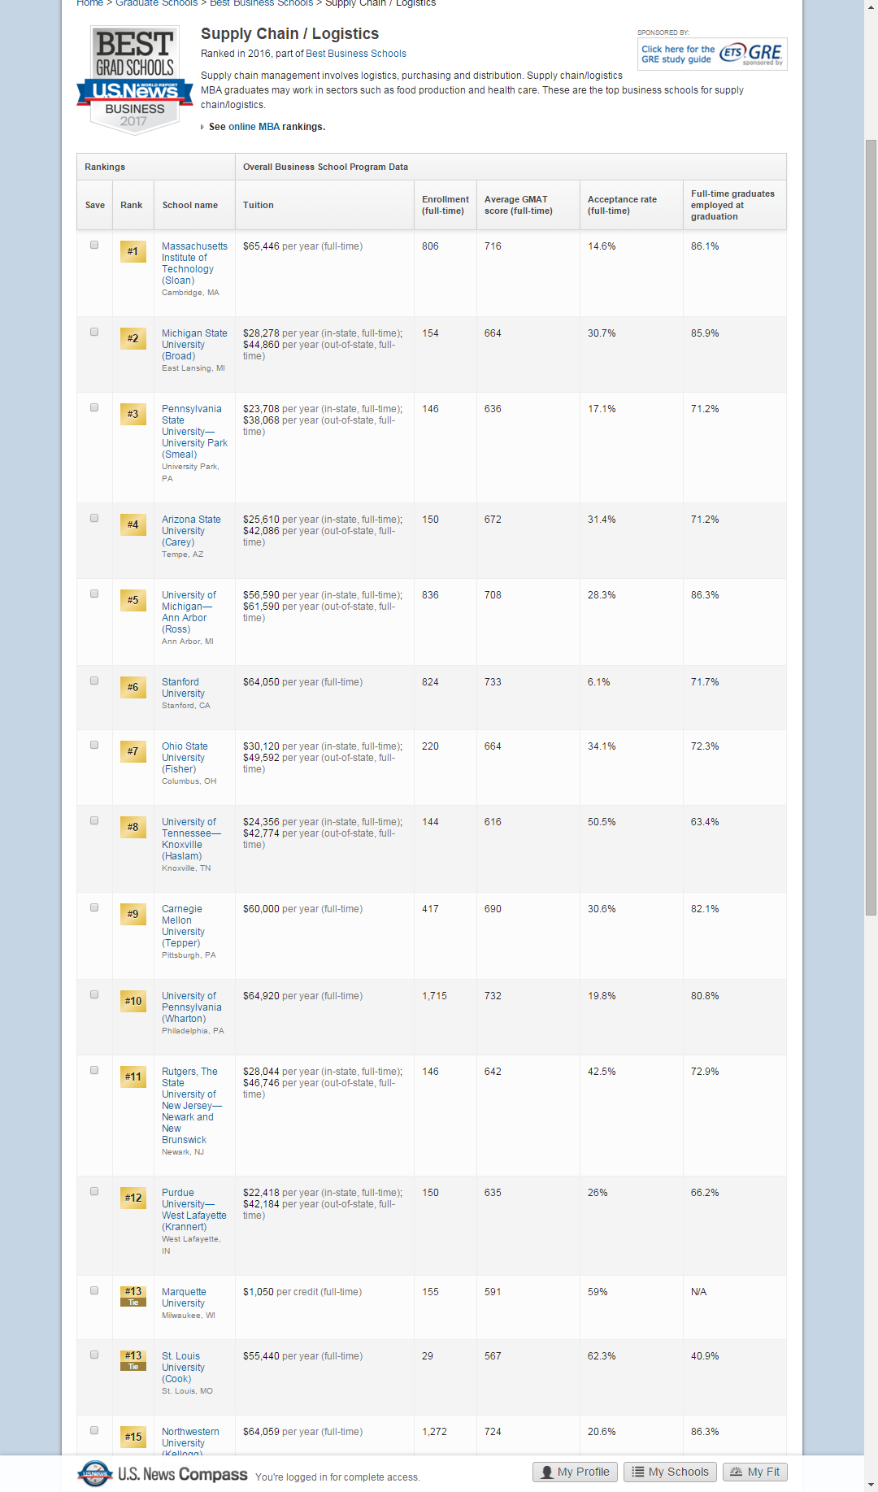Tick the save checkbox for Stanford University

(x=94, y=681)
